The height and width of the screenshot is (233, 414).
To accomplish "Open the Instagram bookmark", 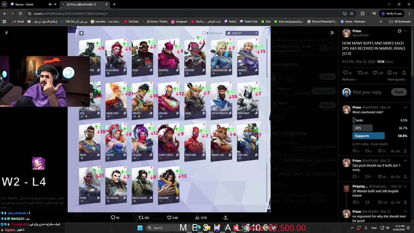I will (179, 22).
